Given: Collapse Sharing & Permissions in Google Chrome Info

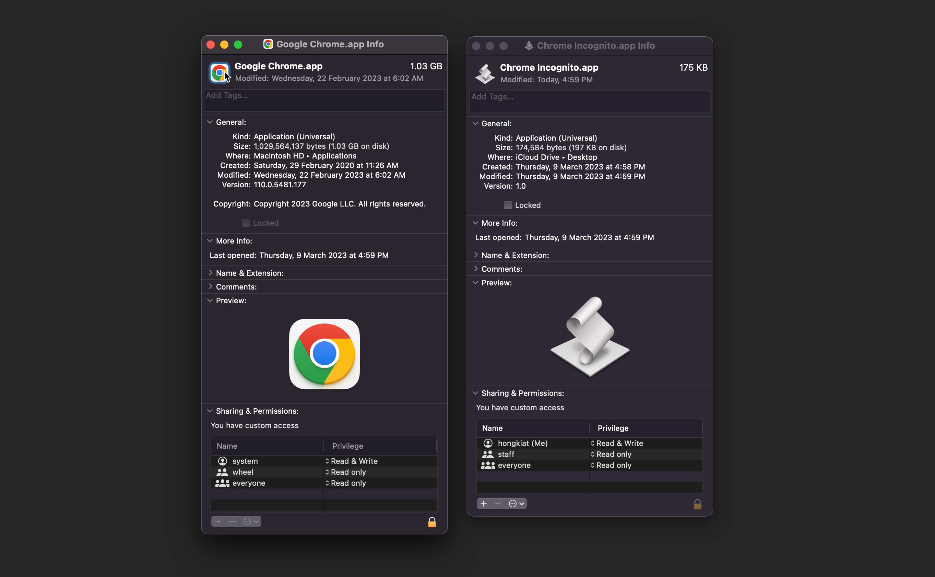Looking at the screenshot, I should point(210,411).
